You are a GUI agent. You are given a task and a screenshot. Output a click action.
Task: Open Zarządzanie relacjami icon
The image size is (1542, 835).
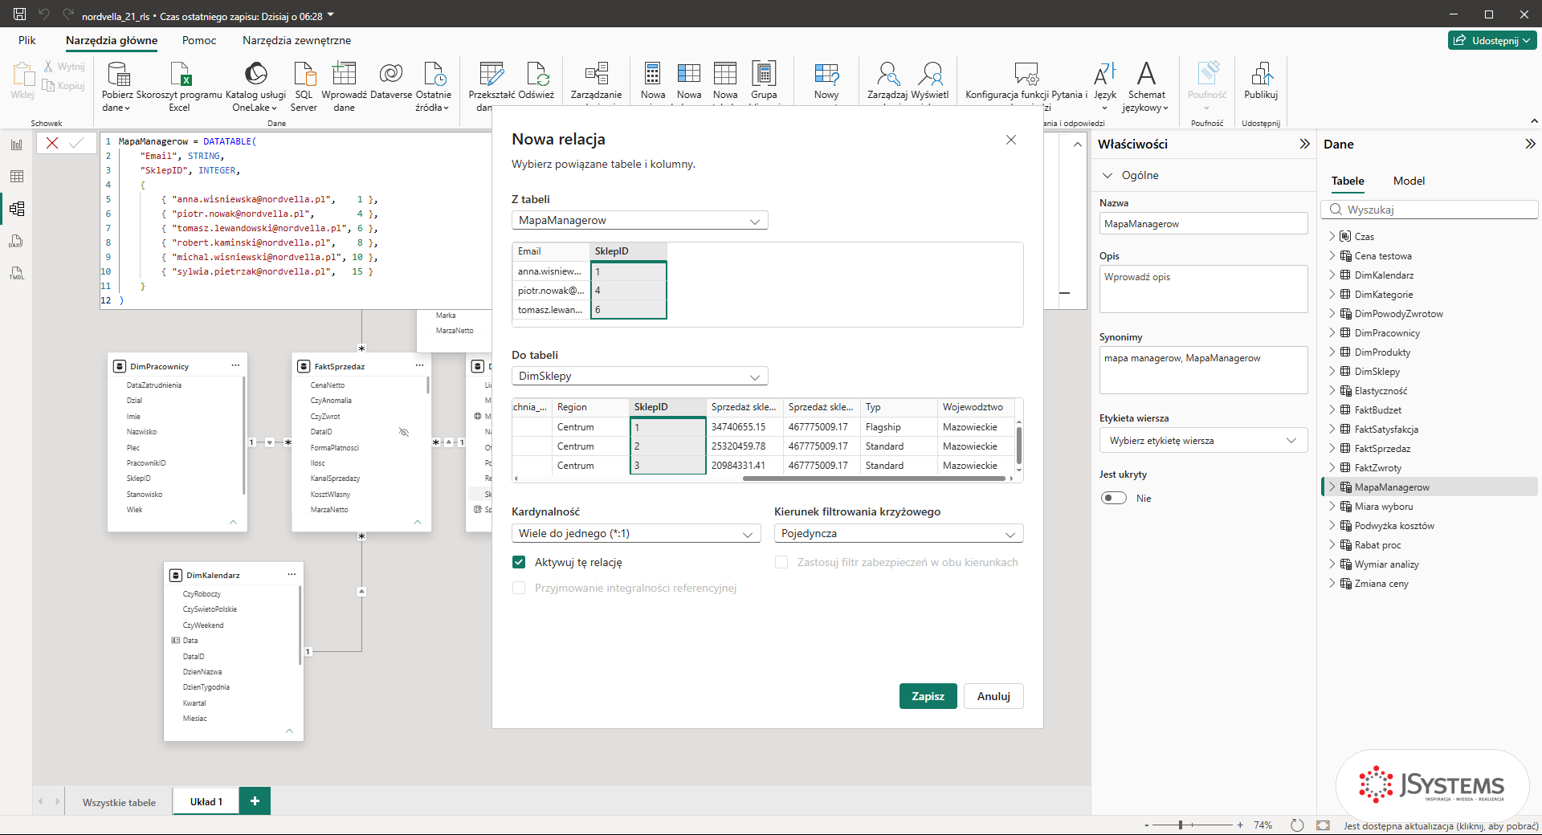coord(596,74)
